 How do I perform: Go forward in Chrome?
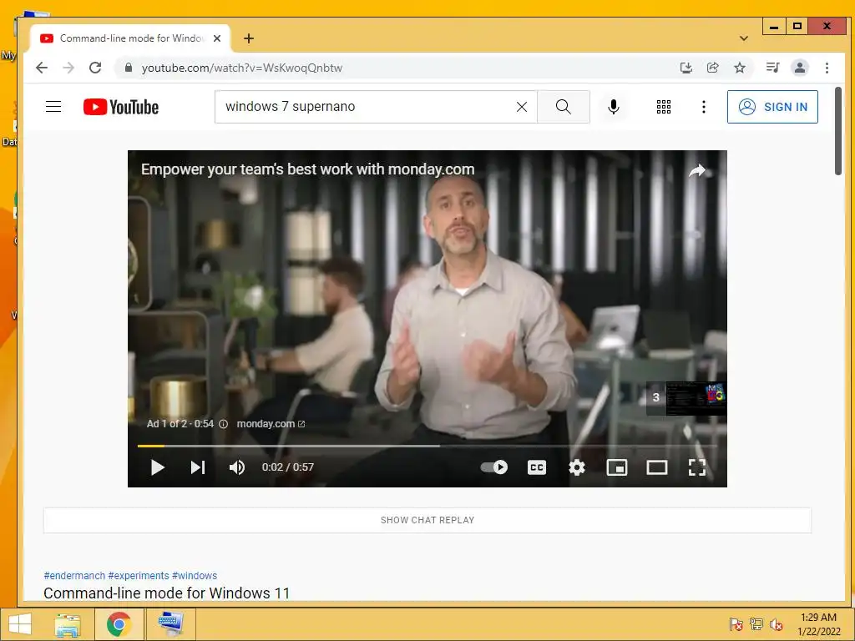click(68, 68)
